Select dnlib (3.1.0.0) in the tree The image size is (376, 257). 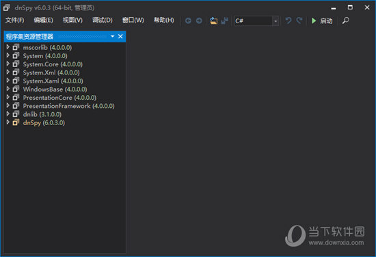(x=42, y=114)
